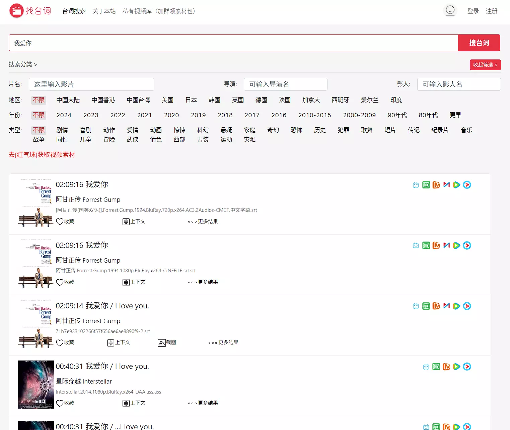Click the red 搜台词 search button
Image resolution: width=510 pixels, height=430 pixels.
(479, 43)
